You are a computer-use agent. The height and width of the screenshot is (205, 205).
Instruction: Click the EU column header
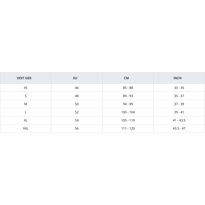pyautogui.click(x=75, y=78)
